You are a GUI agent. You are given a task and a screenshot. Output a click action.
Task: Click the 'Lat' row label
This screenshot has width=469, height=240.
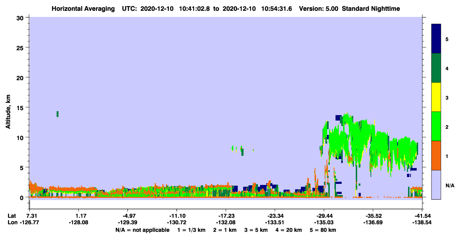coord(12,216)
